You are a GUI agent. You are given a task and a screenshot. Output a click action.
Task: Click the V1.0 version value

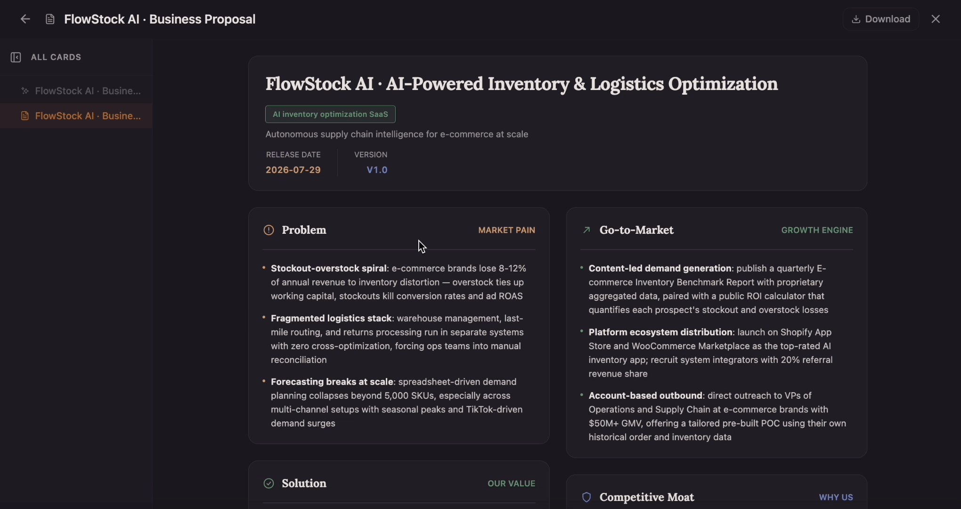(x=377, y=170)
